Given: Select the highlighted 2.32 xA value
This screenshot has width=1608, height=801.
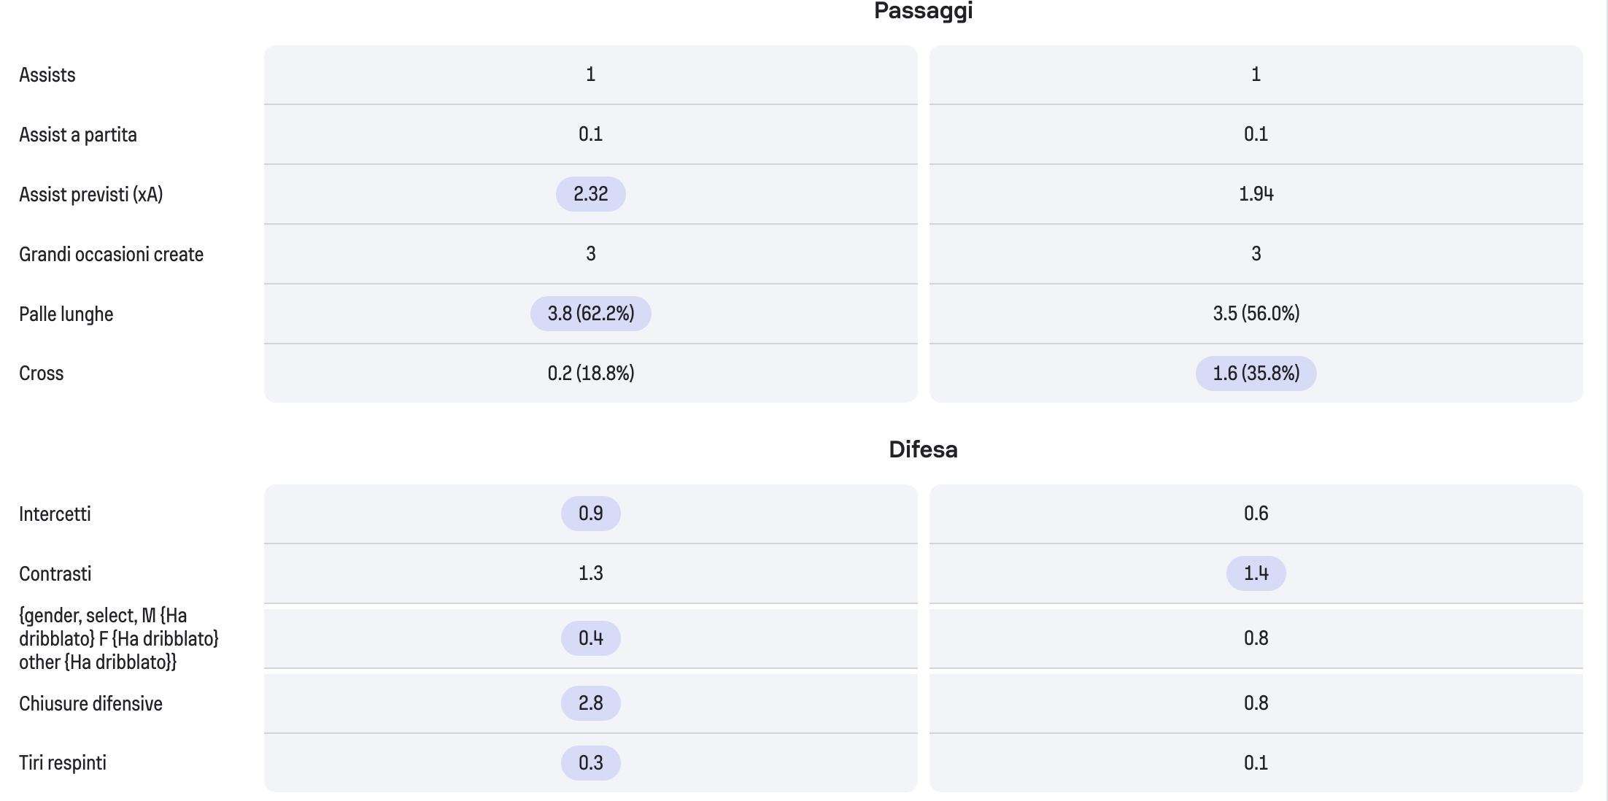Looking at the screenshot, I should [x=590, y=194].
